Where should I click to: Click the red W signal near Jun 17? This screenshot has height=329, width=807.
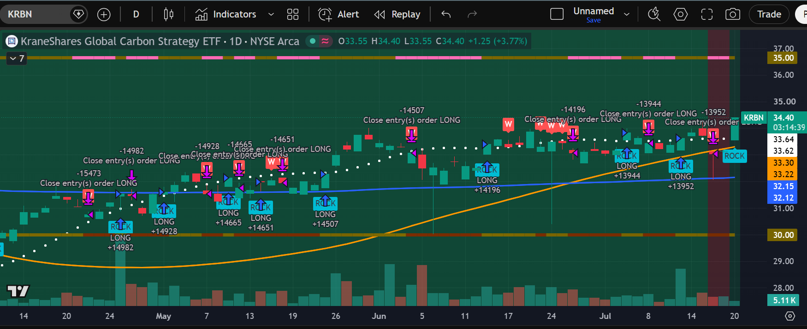508,124
